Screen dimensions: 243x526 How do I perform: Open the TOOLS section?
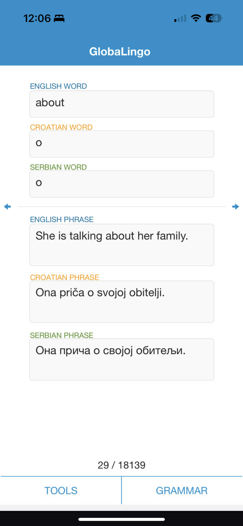pos(60,490)
